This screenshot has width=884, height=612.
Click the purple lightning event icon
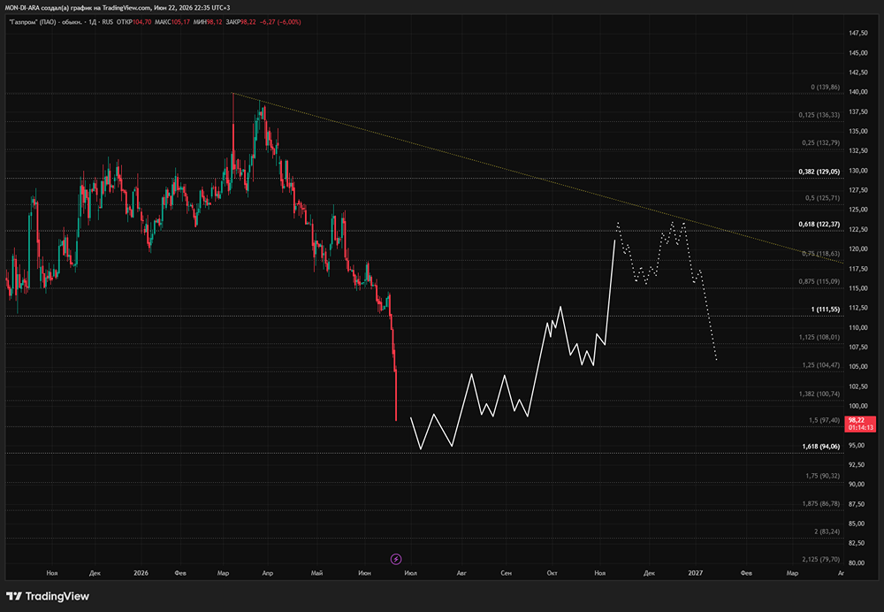(396, 559)
